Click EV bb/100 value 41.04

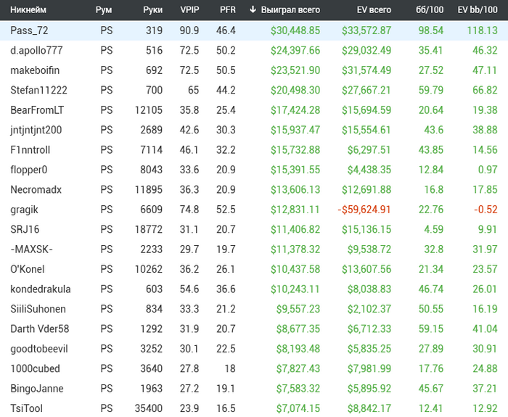click(x=485, y=329)
